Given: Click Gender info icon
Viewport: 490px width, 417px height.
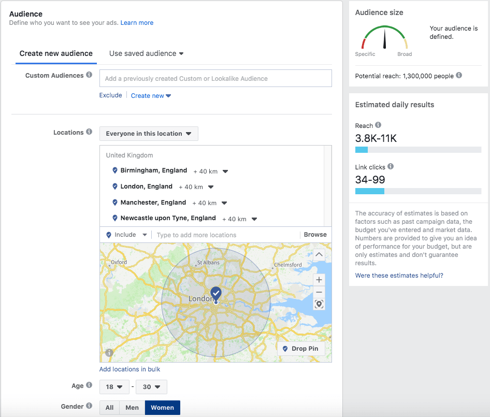Looking at the screenshot, I should 89,406.
